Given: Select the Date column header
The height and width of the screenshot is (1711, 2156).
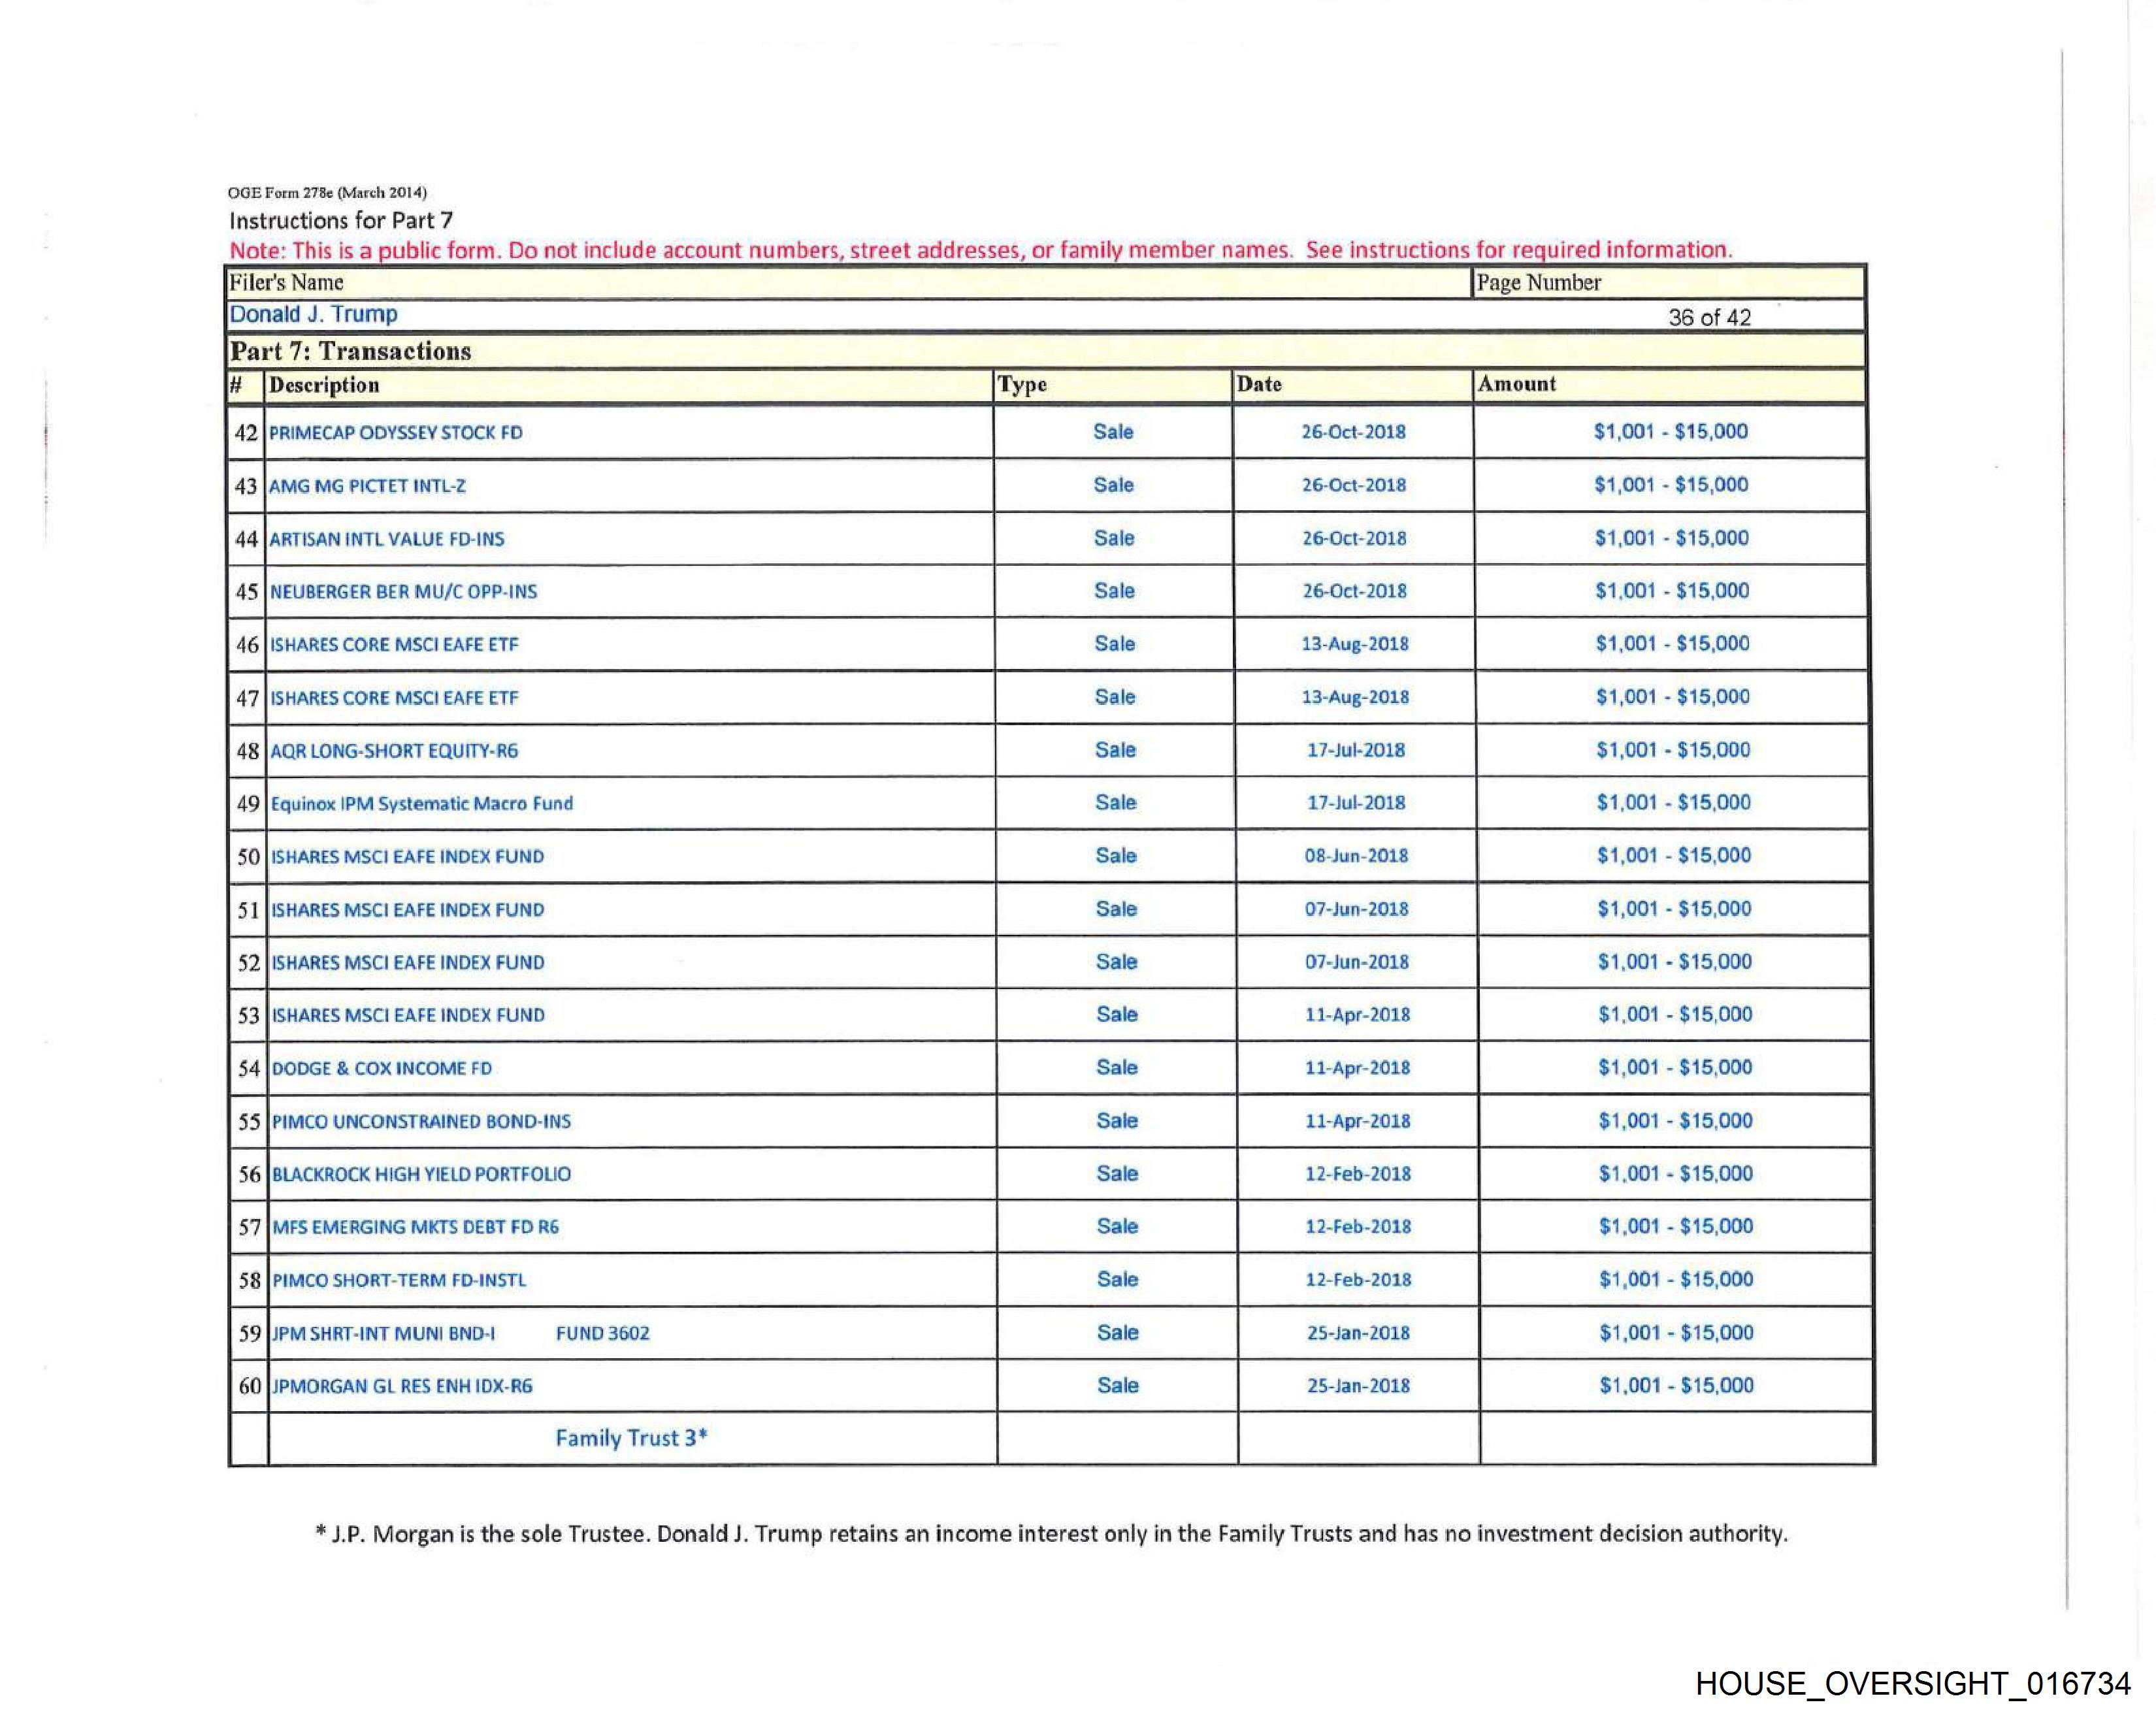Looking at the screenshot, I should coord(1258,384).
